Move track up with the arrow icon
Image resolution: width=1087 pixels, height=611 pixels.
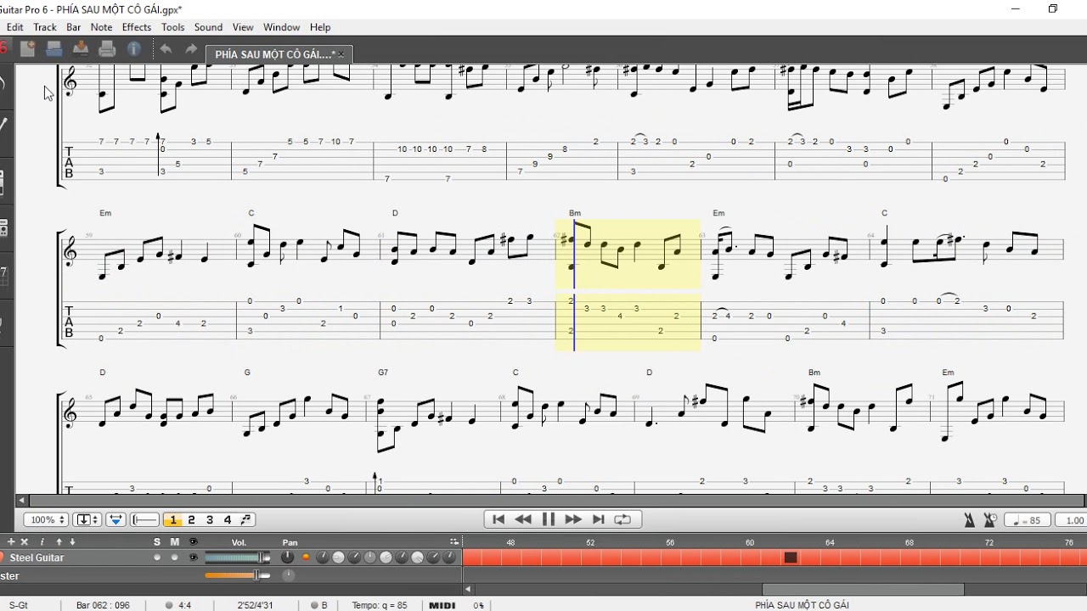coord(59,541)
